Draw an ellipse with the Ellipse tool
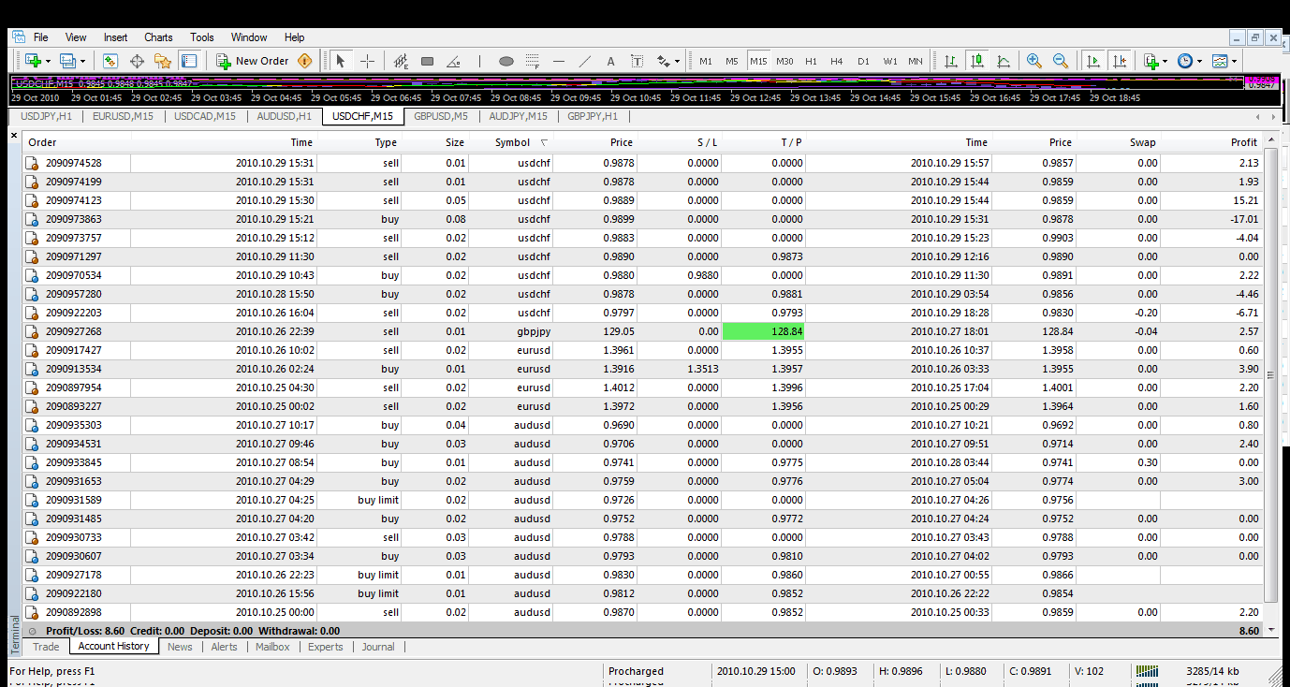 506,62
